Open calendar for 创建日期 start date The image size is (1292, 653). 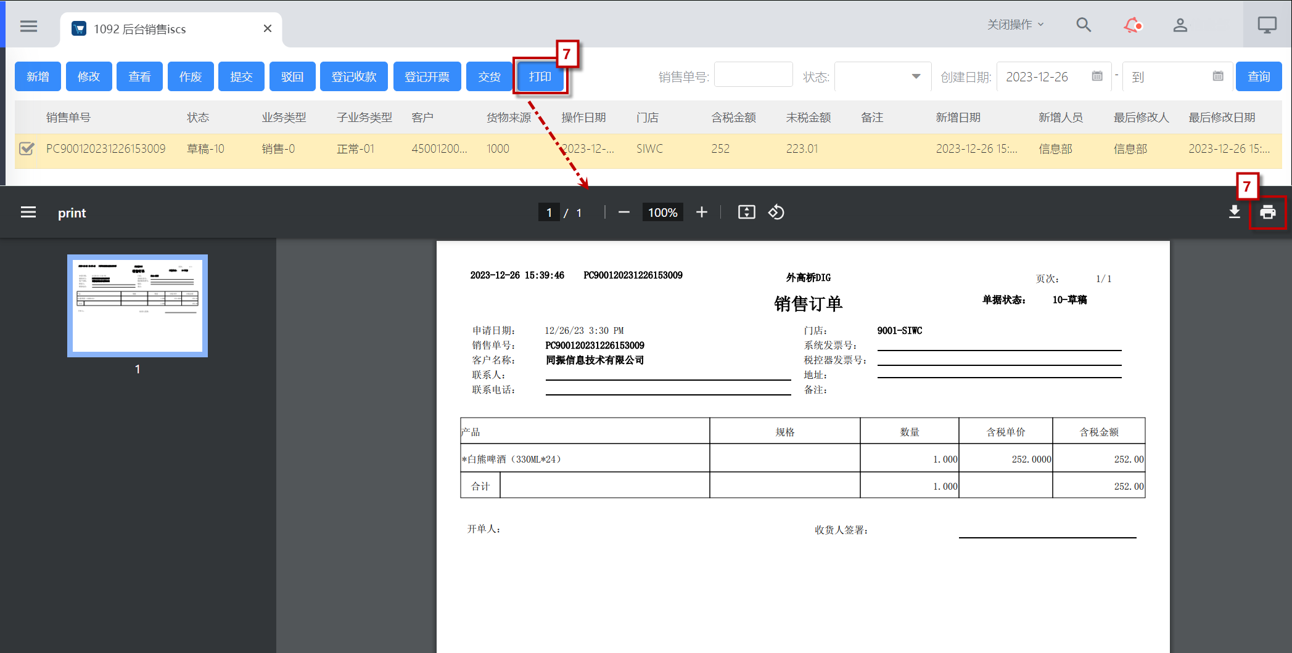[1097, 76]
